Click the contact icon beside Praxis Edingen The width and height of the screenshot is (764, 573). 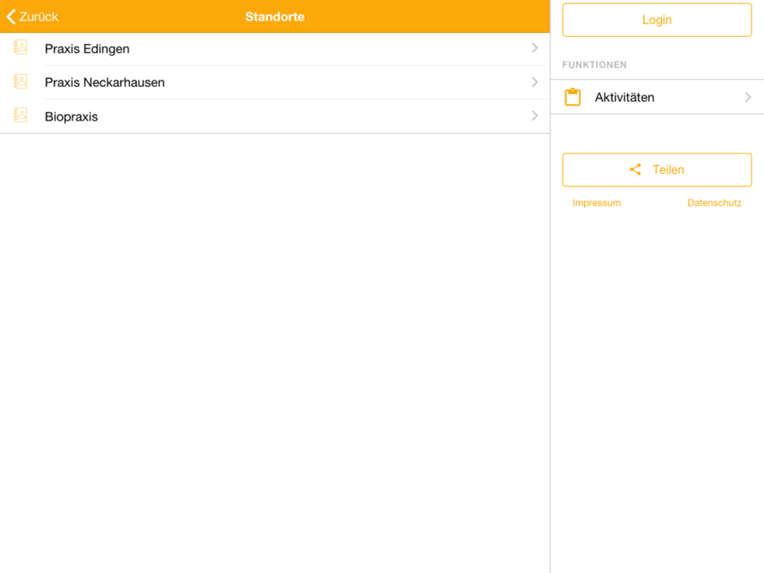[x=21, y=47]
